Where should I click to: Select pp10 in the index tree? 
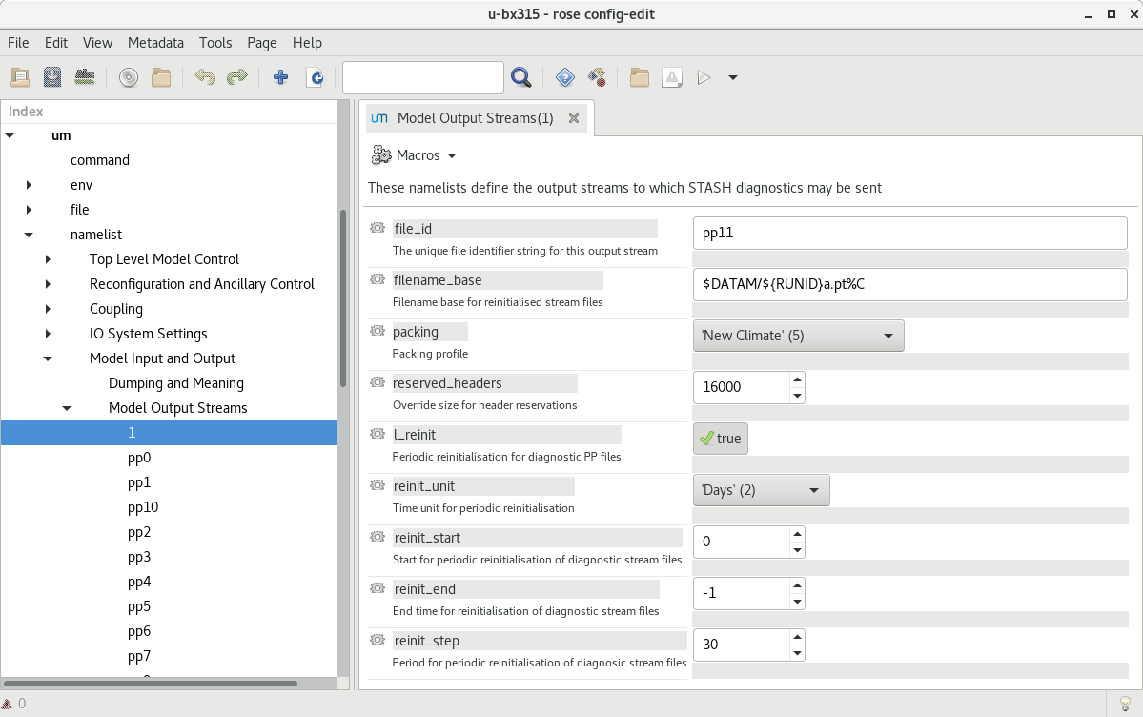tap(143, 507)
